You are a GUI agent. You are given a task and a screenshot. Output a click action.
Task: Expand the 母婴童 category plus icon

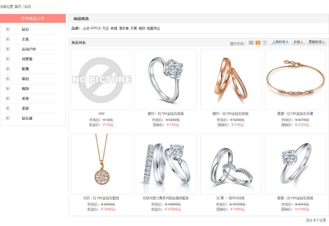click(x=8, y=59)
